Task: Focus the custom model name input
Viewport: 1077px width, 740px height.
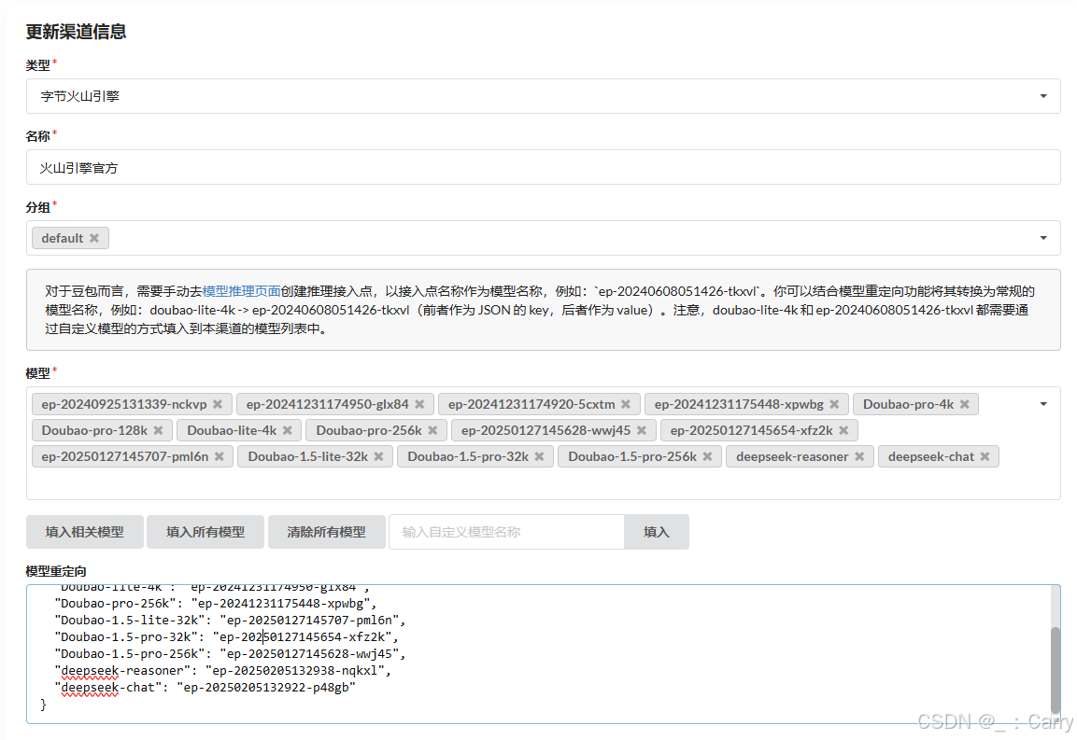Action: 507,532
